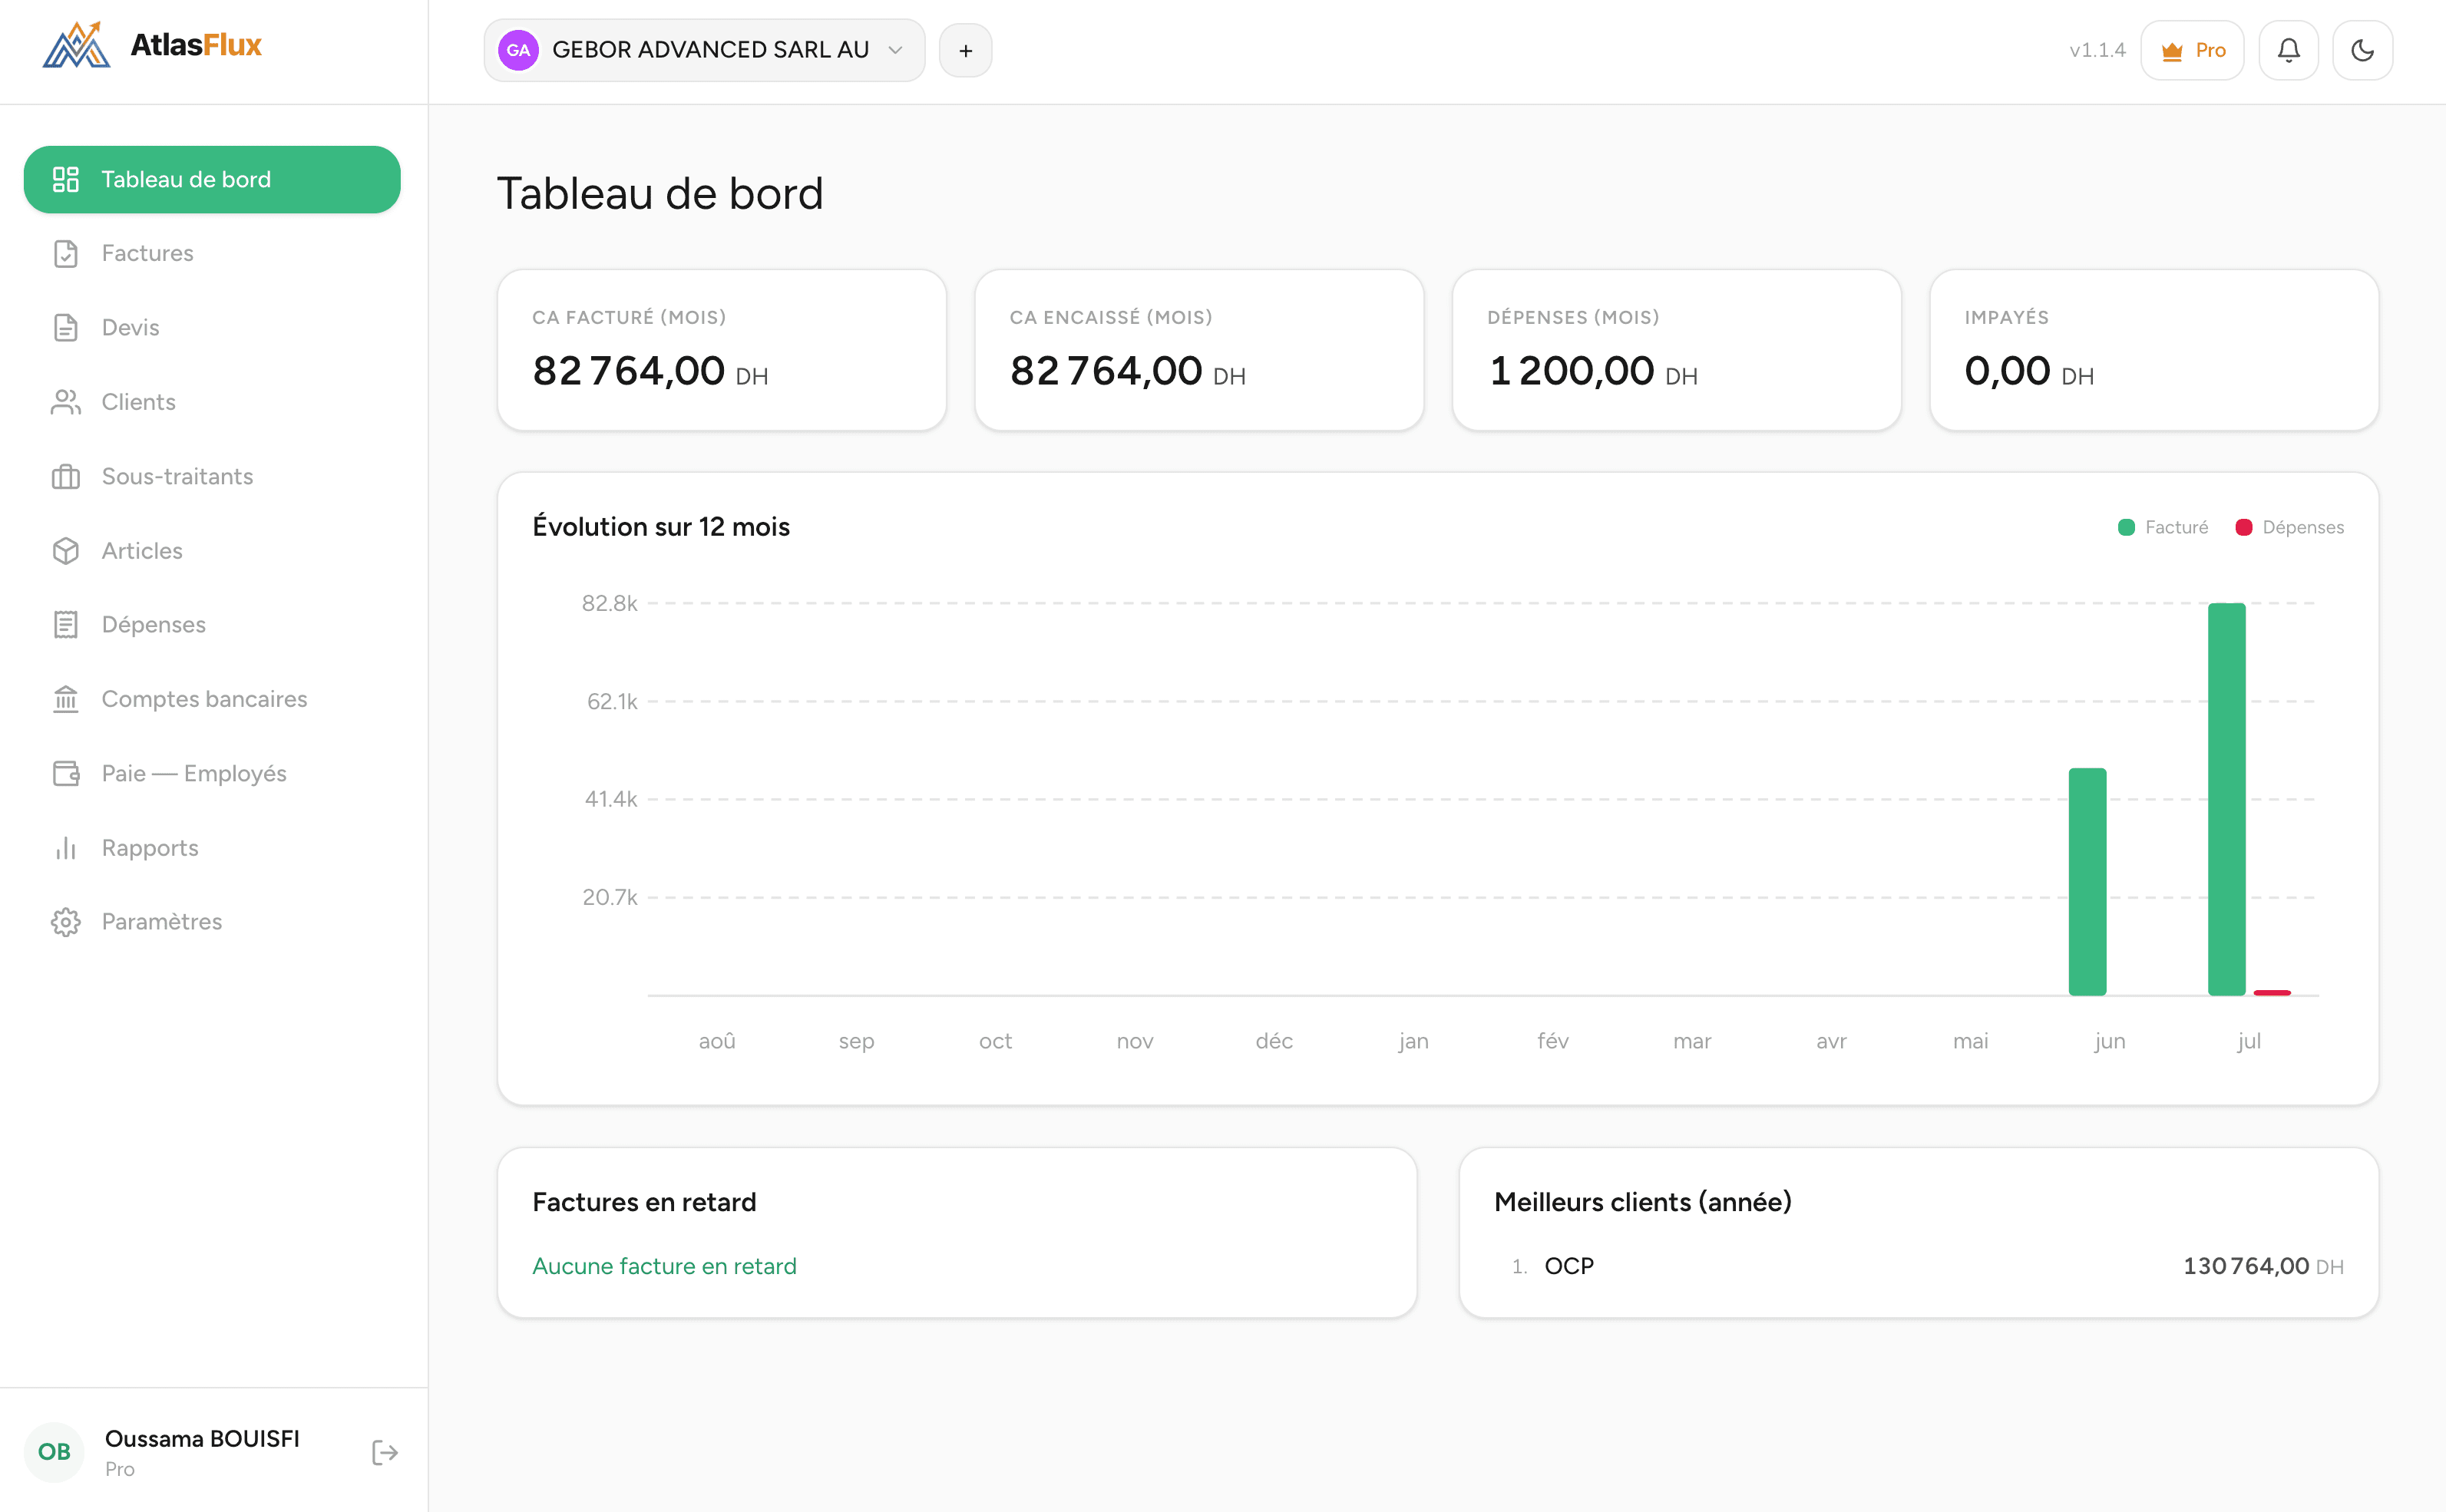Click the Comptes bancaires bank icon
2446x1512 pixels.
coord(66,699)
